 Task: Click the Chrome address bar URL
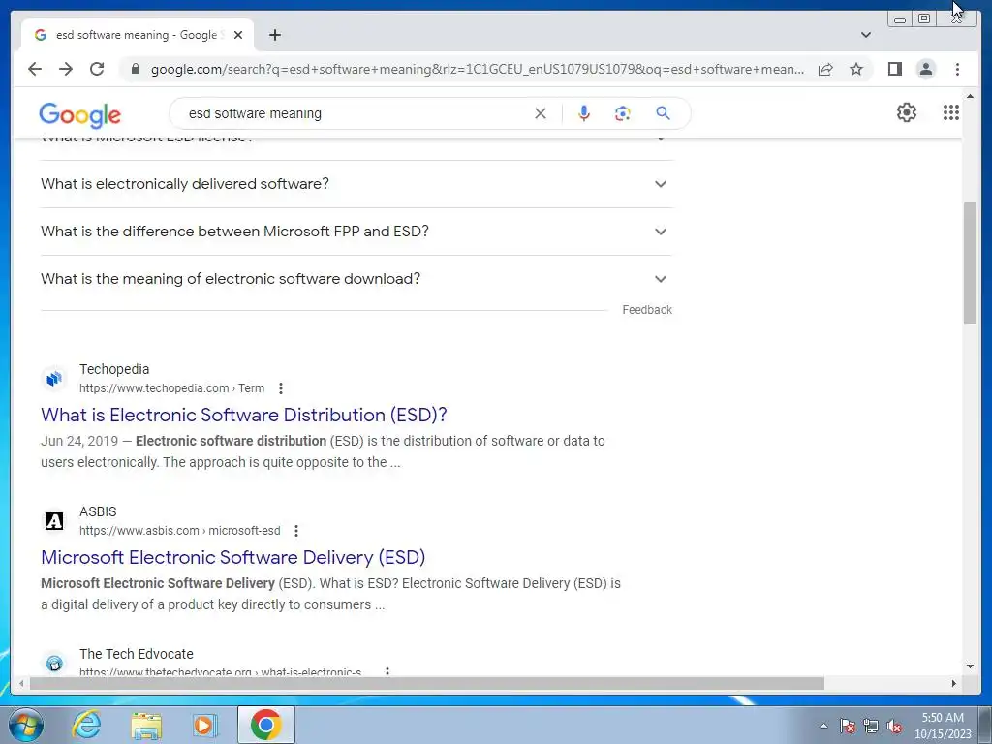pyautogui.click(x=478, y=69)
